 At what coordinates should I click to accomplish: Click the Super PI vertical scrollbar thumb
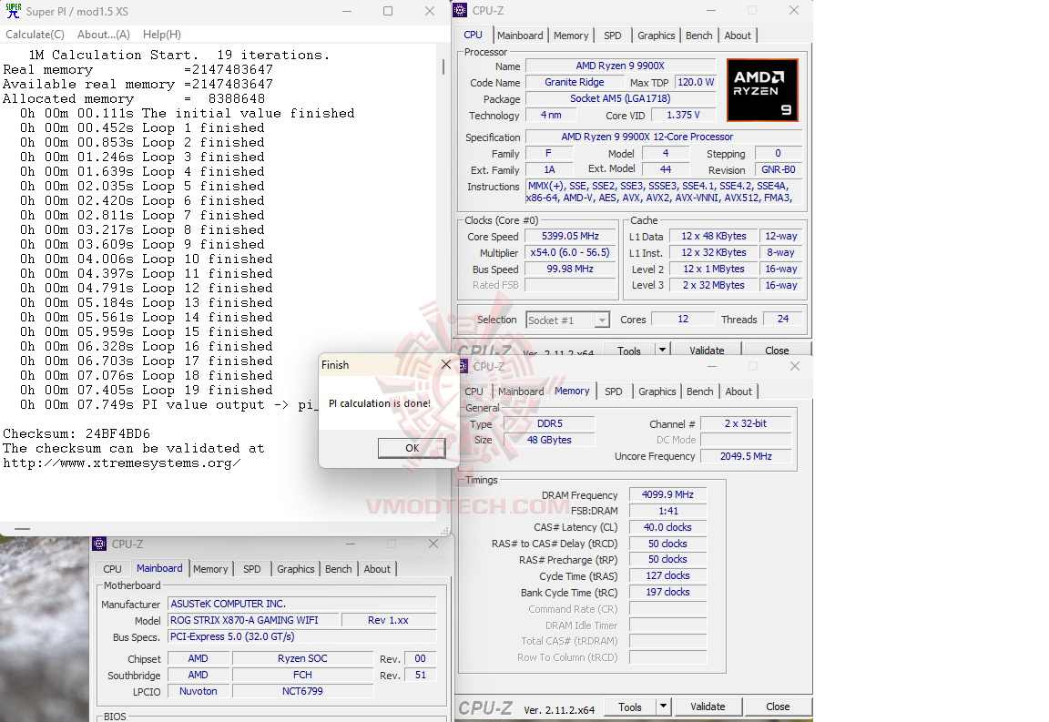pyautogui.click(x=443, y=66)
